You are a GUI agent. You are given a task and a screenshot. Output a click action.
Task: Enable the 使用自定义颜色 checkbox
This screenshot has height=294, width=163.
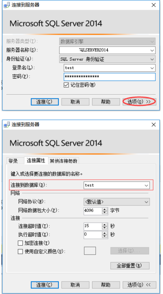pyautogui.click(x=20, y=251)
